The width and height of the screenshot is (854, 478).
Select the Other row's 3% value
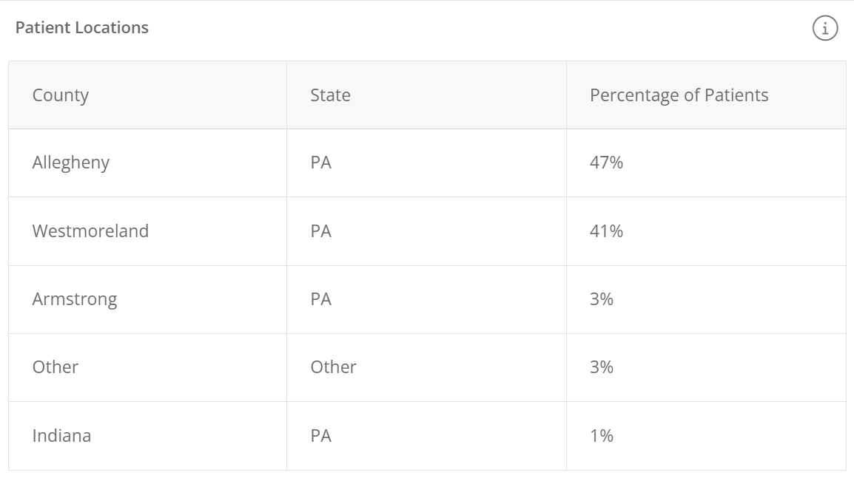pos(602,367)
